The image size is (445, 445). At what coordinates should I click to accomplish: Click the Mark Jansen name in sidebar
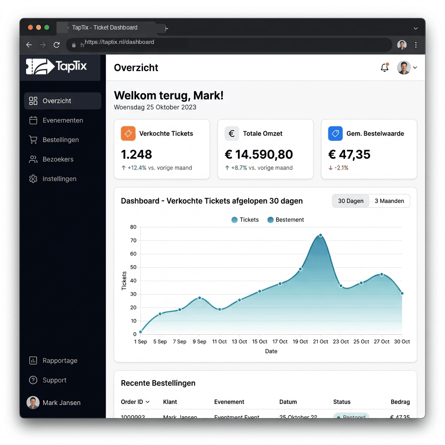click(x=62, y=403)
